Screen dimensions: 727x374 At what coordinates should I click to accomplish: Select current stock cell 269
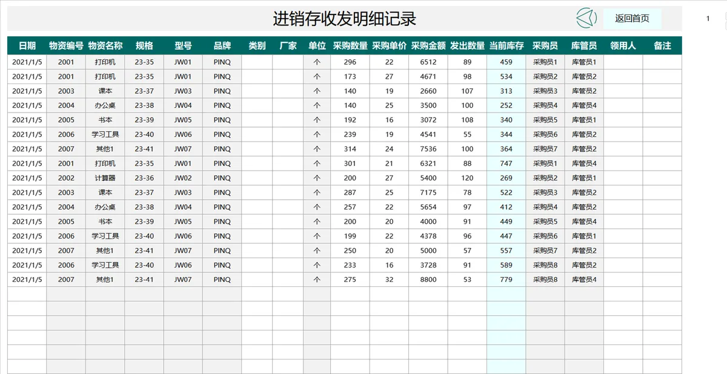506,178
